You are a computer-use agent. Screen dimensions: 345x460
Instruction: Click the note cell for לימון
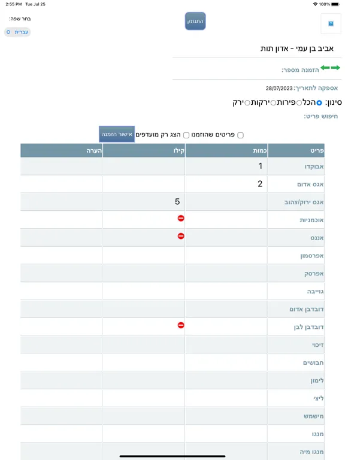click(x=61, y=380)
